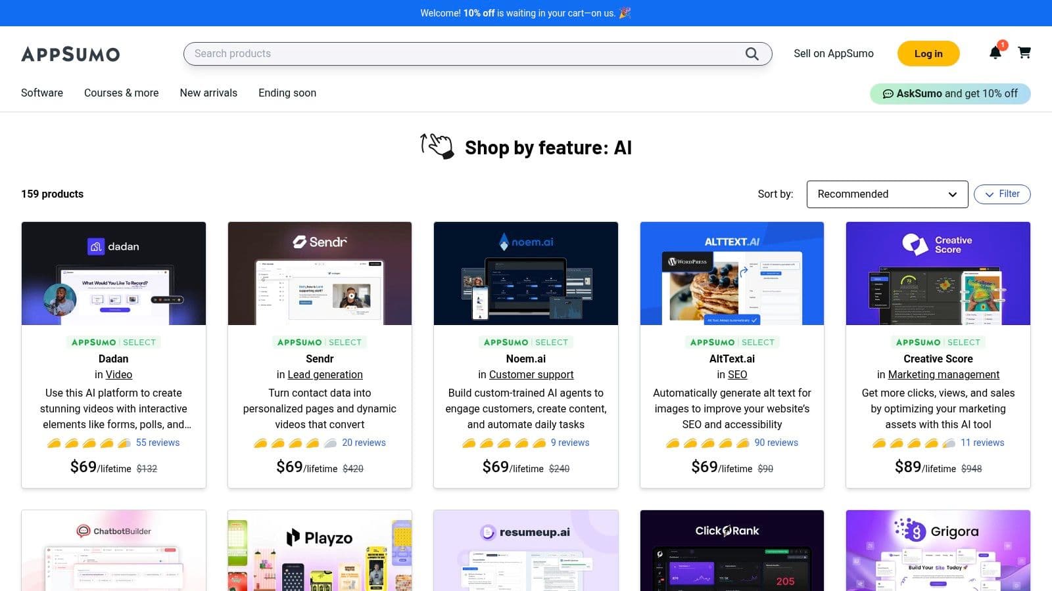The image size is (1052, 591).
Task: Select Software in the navigation
Action: tap(41, 93)
